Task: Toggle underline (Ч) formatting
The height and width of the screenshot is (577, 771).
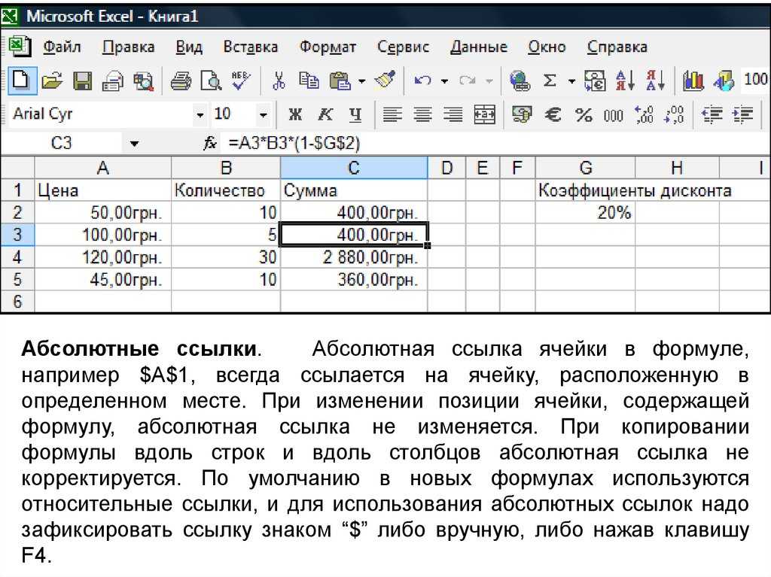Action: [355, 114]
